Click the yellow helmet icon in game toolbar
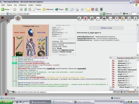139x104 pixels. point(123,19)
